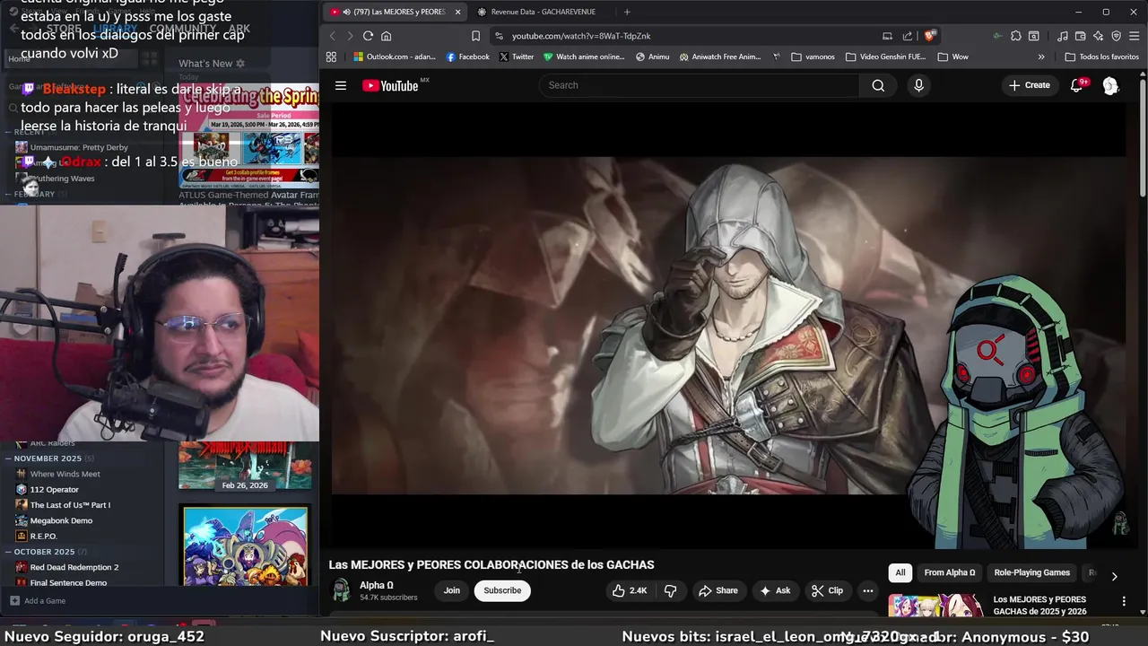Join the Alpha Ω channel membership

pos(452,590)
